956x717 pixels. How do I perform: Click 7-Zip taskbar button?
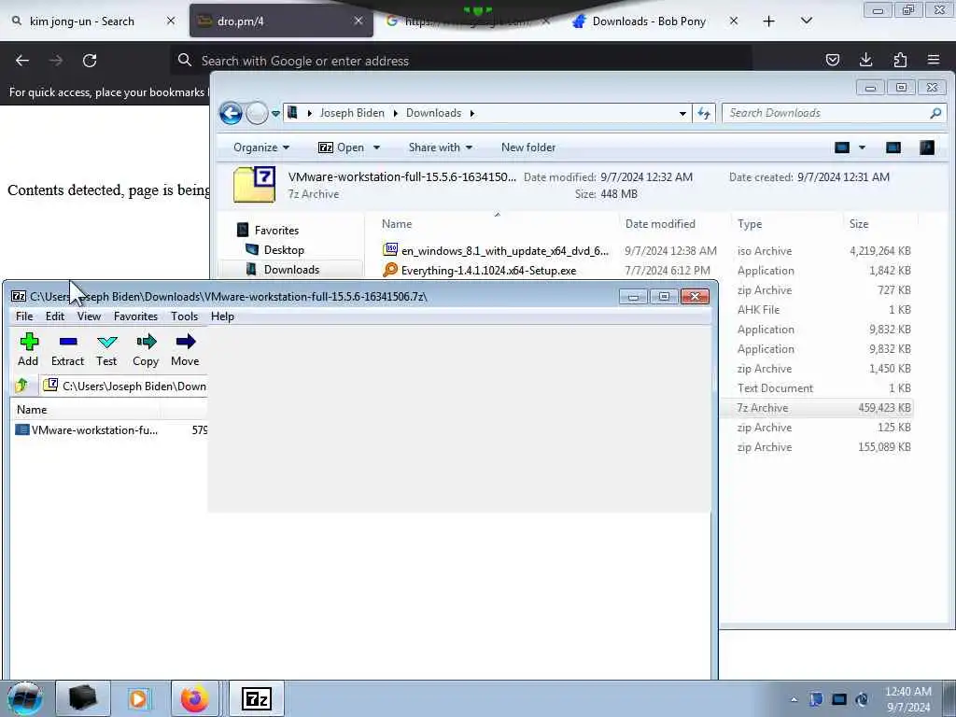(x=256, y=698)
